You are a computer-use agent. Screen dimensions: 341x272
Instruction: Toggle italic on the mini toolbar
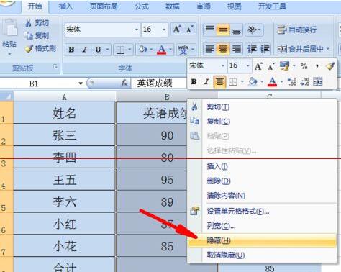pos(206,82)
